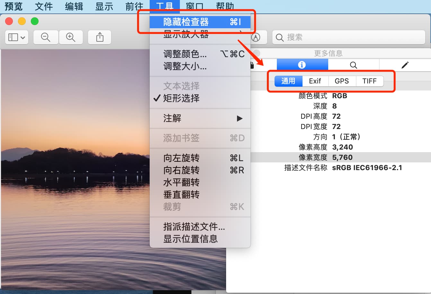Click the 像素宽度 5,760 value row
This screenshot has height=294, width=431.
[x=341, y=157]
